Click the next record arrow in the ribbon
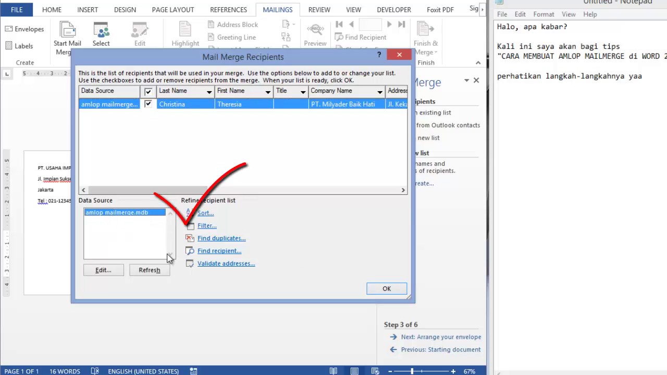This screenshot has height=375, width=667. (x=389, y=24)
